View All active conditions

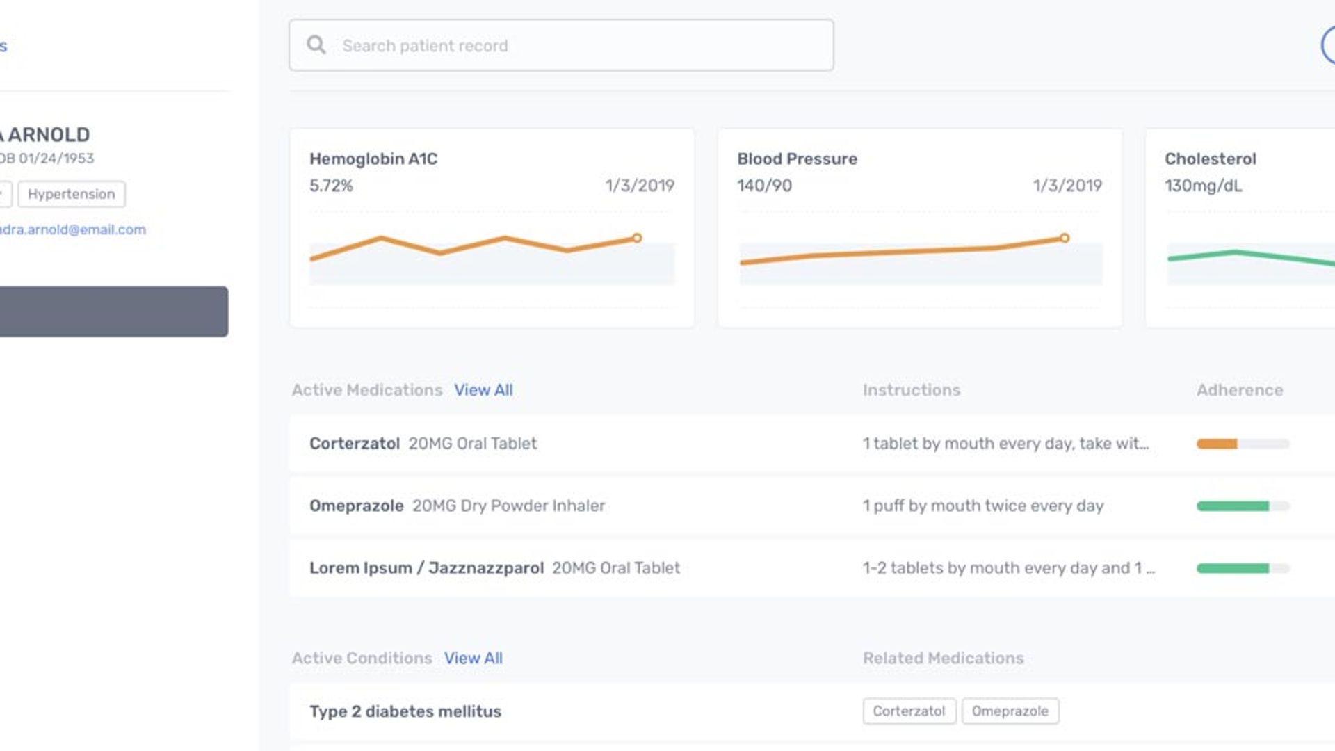click(x=474, y=658)
